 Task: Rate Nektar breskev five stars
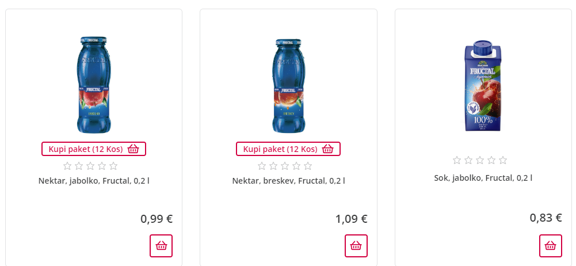(308, 166)
